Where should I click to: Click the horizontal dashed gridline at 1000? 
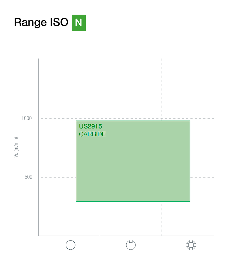coord(127,119)
